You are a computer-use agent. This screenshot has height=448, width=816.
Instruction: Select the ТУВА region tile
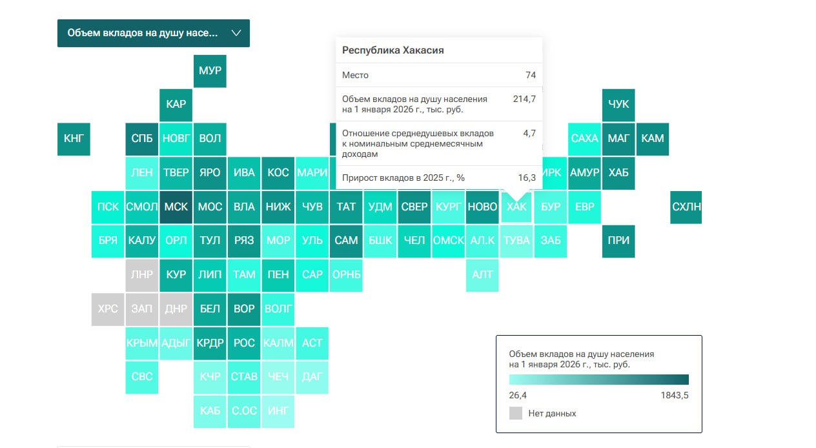pos(516,241)
